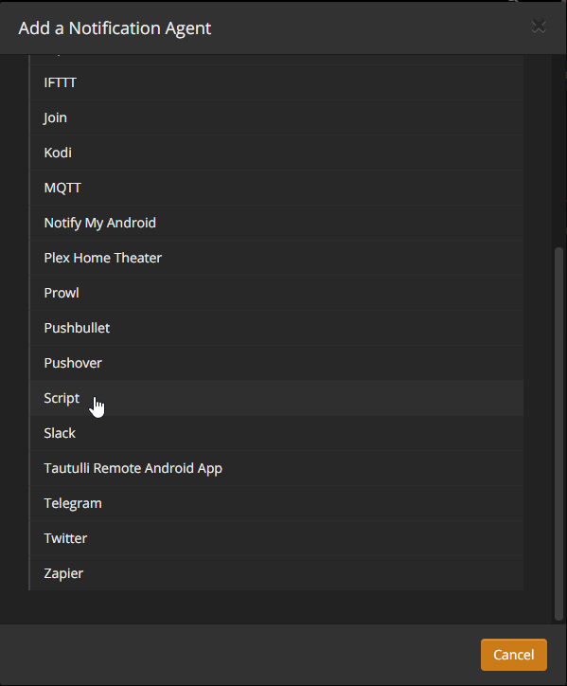The width and height of the screenshot is (567, 686).
Task: Choose Kodi from the agent list
Action: (x=276, y=153)
